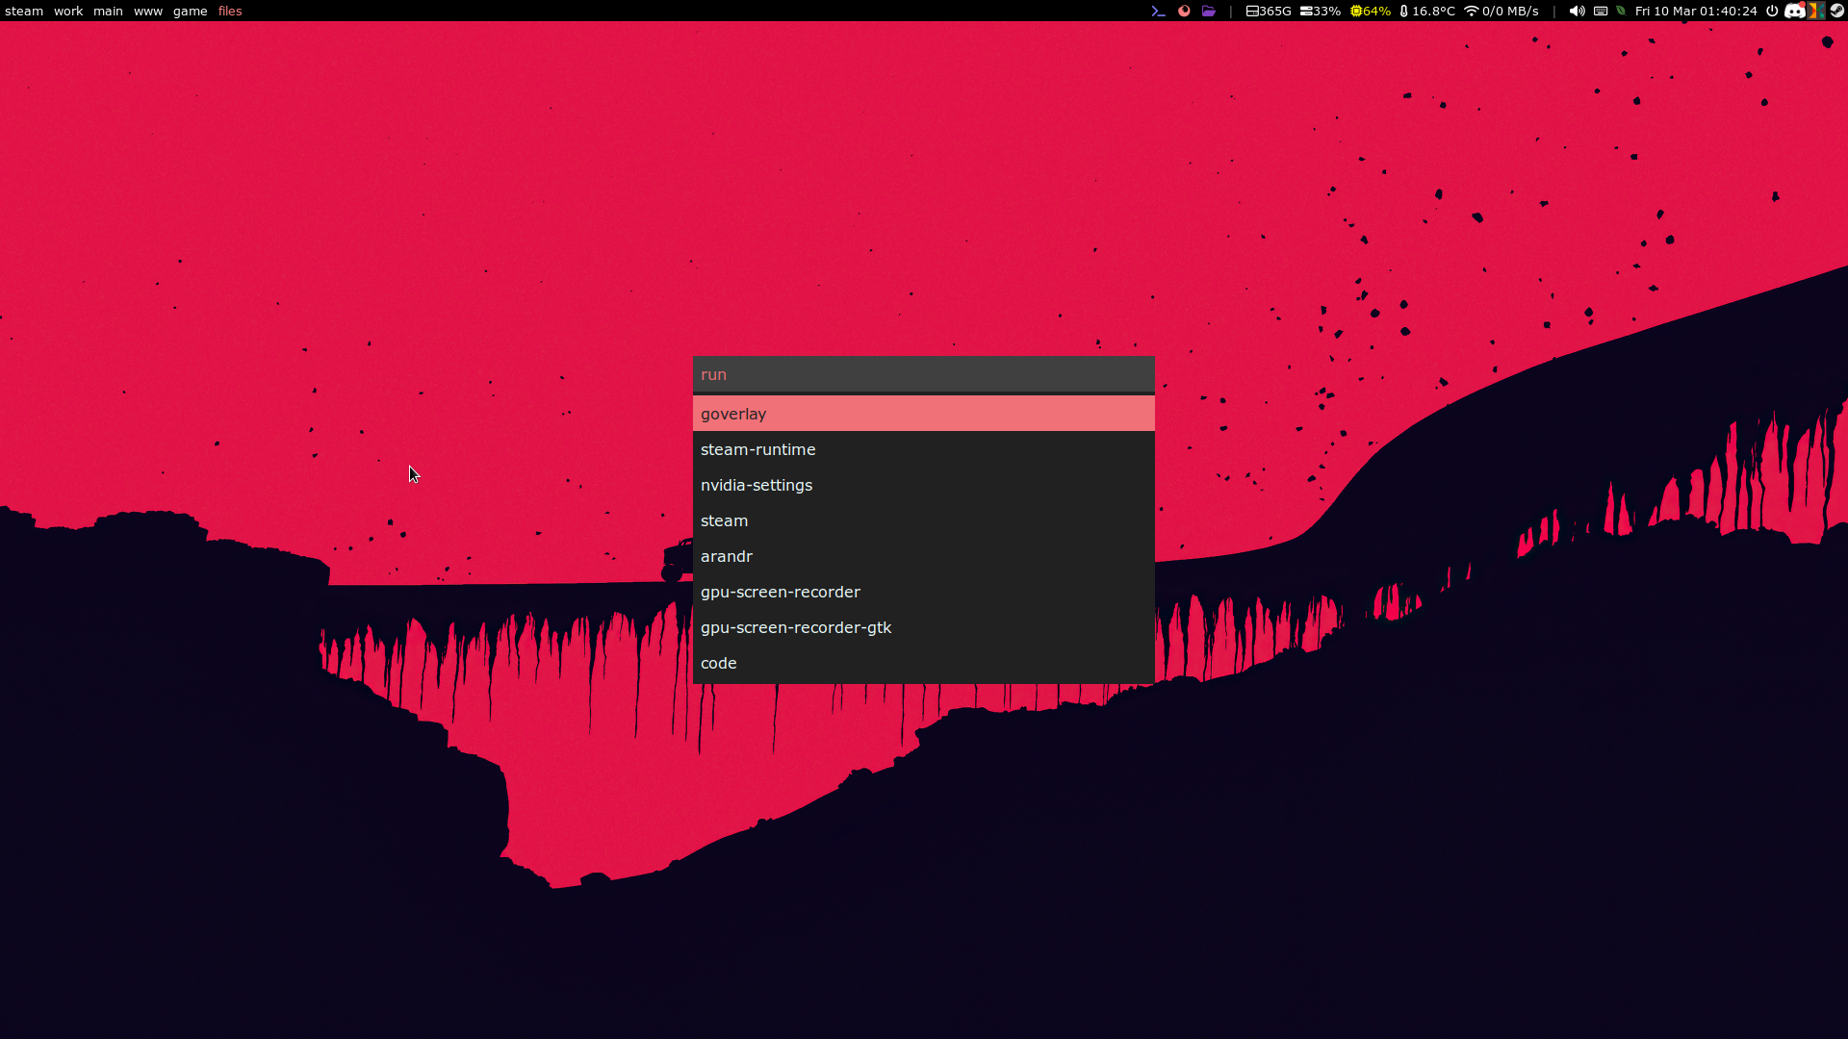Click the memory usage 33% indicator
Screen dimensions: 1848x1039
(x=1321, y=12)
